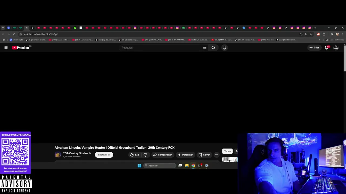Open the media controls icon
The height and width of the screenshot is (194, 346).
(332, 34)
